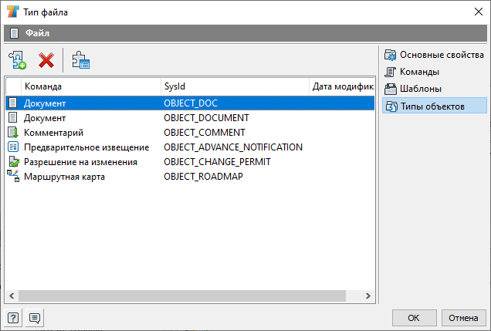Select the Типы объектов section

(435, 106)
